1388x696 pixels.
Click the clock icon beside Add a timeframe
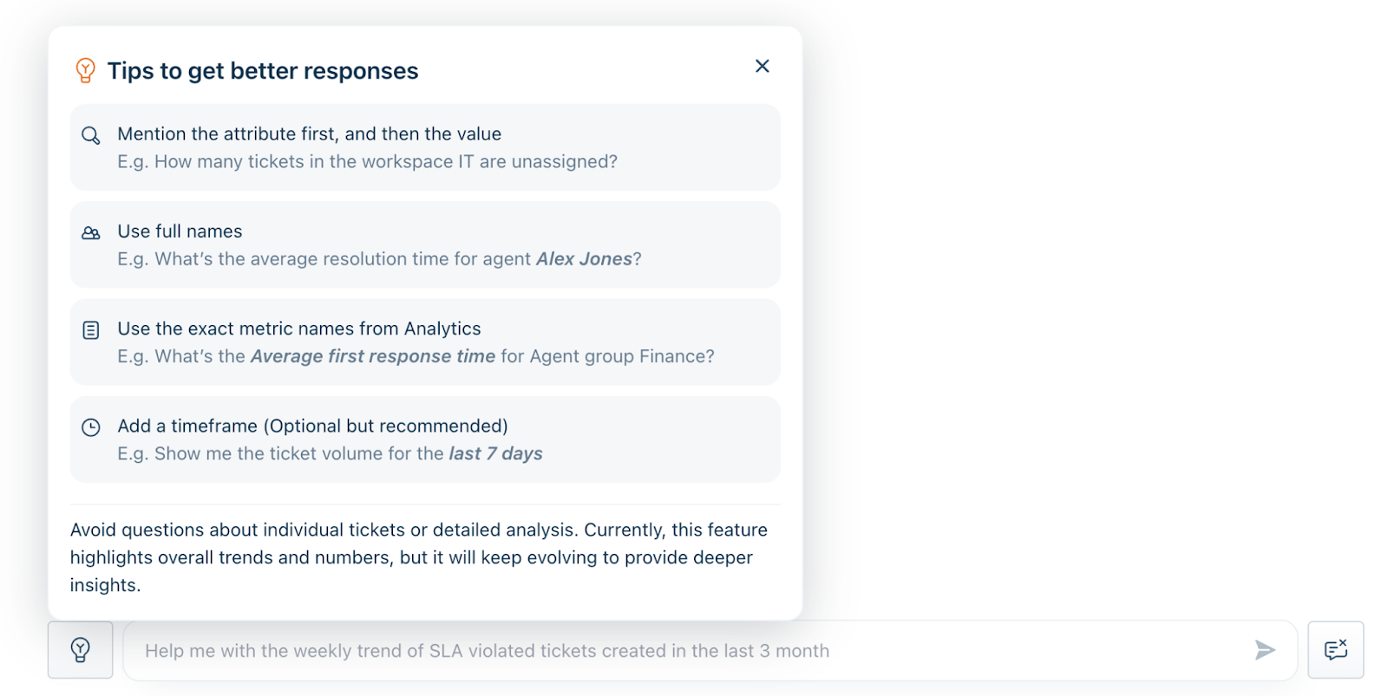point(91,426)
